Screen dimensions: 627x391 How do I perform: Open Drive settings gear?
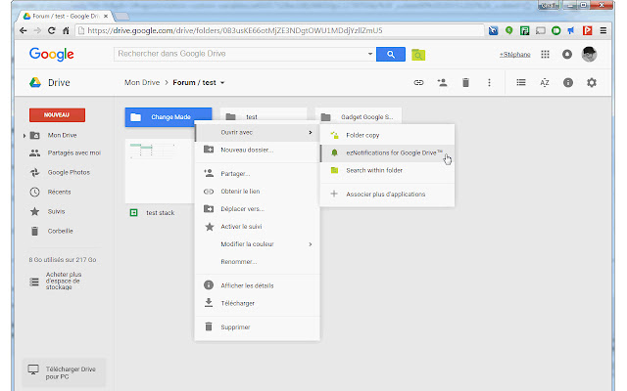(x=592, y=82)
